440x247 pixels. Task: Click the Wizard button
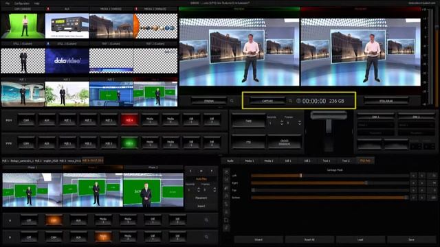258,239
